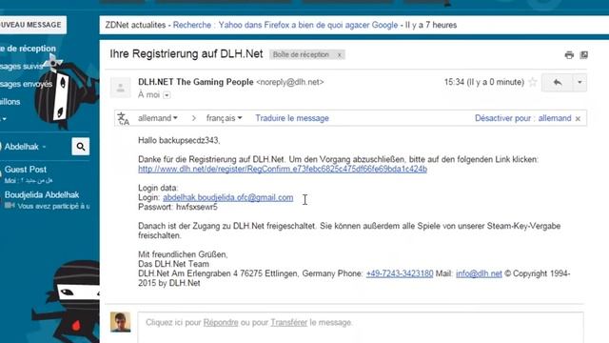Screen dimensions: 609x343
Task: Expand more labels arrow in sidebar
Action: (4, 118)
